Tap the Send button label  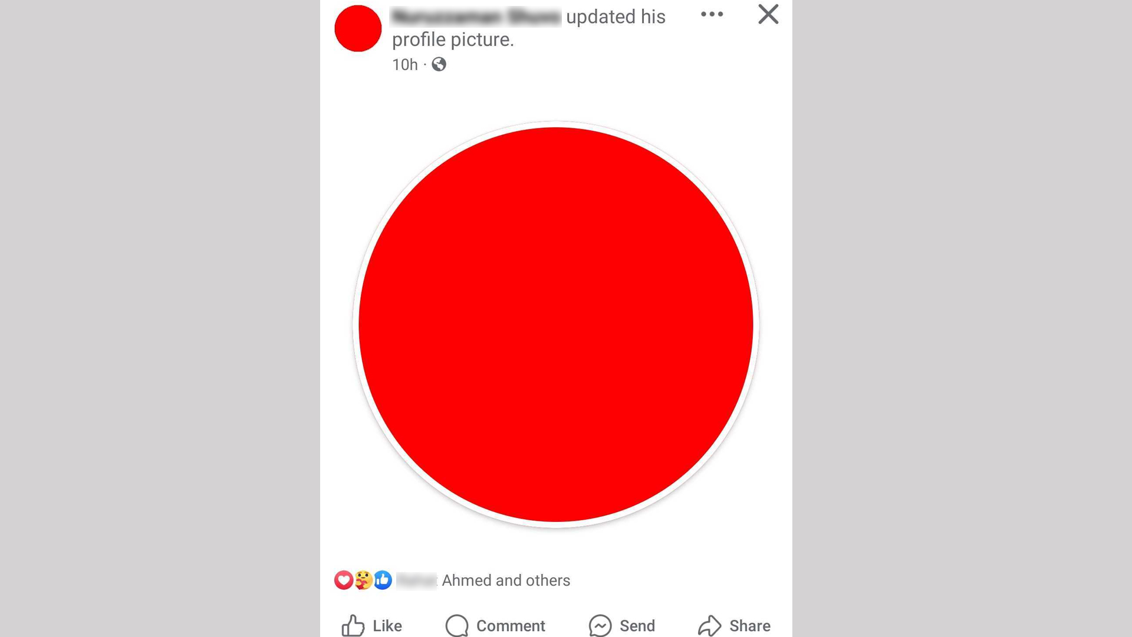(637, 626)
